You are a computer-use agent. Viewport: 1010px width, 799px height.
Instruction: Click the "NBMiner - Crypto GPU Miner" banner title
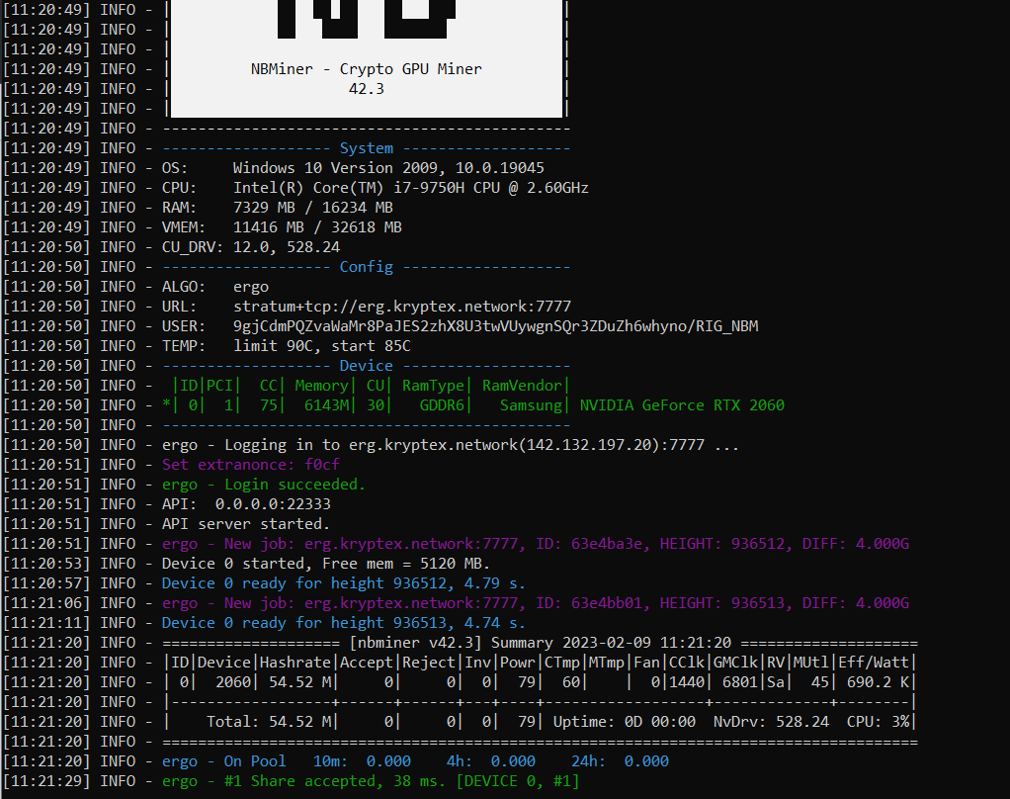[x=366, y=69]
